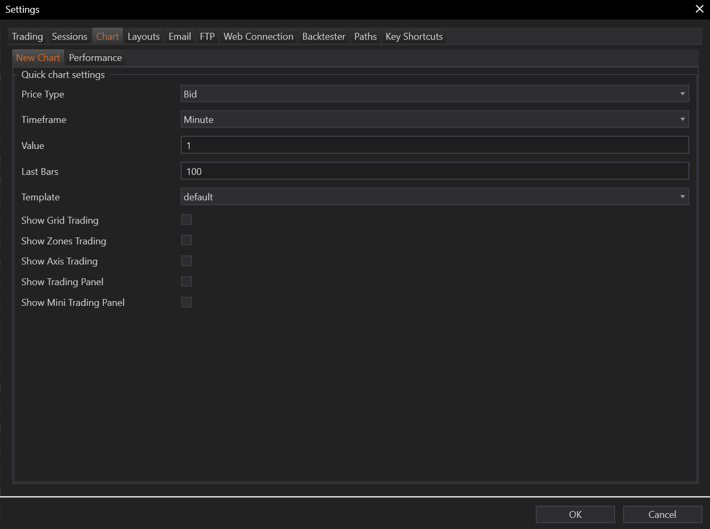
Task: Open the Template dropdown menu
Action: point(434,197)
